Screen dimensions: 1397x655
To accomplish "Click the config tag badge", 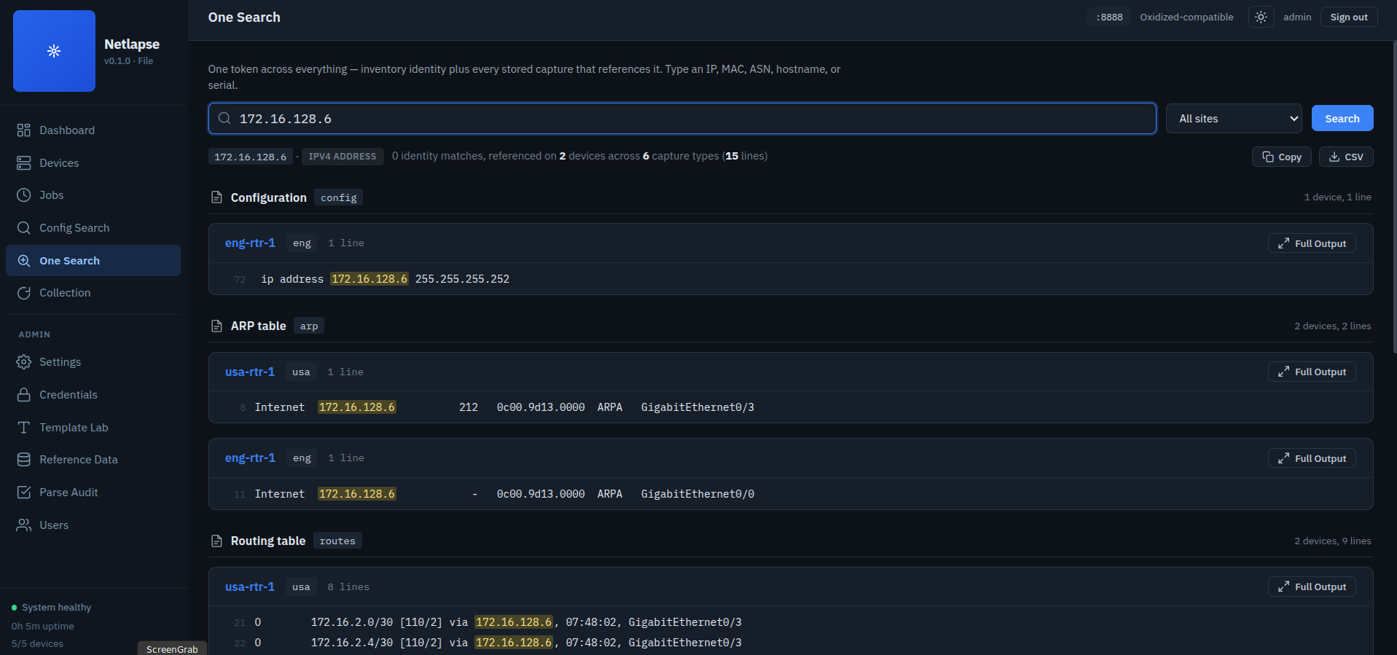I will click(x=339, y=197).
